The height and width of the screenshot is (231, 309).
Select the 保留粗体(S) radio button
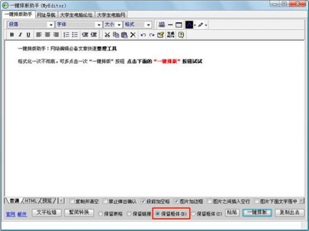pyautogui.click(x=193, y=214)
